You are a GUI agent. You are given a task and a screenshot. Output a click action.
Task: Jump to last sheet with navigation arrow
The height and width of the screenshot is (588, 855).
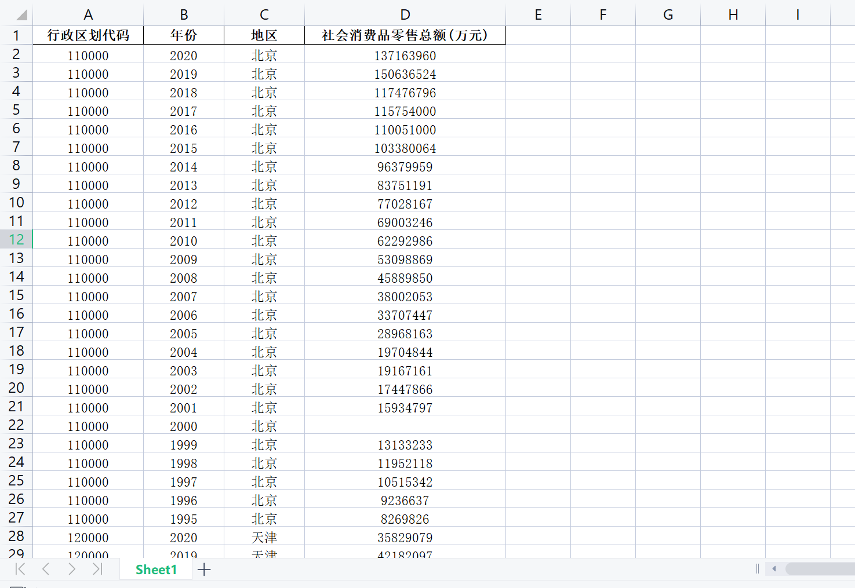(x=97, y=569)
